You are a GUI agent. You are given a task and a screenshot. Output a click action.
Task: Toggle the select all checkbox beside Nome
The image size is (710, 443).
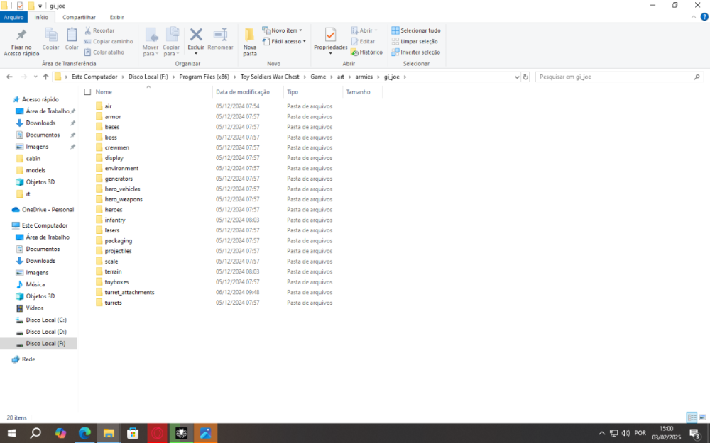pos(87,92)
